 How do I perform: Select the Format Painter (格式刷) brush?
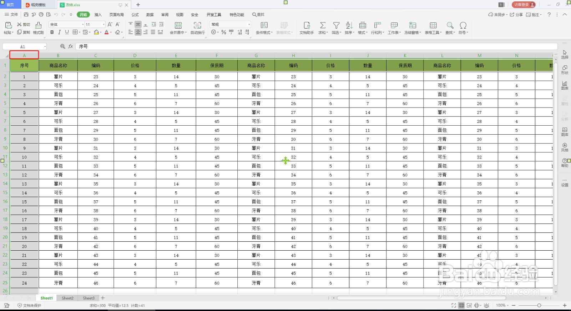pyautogui.click(x=39, y=25)
